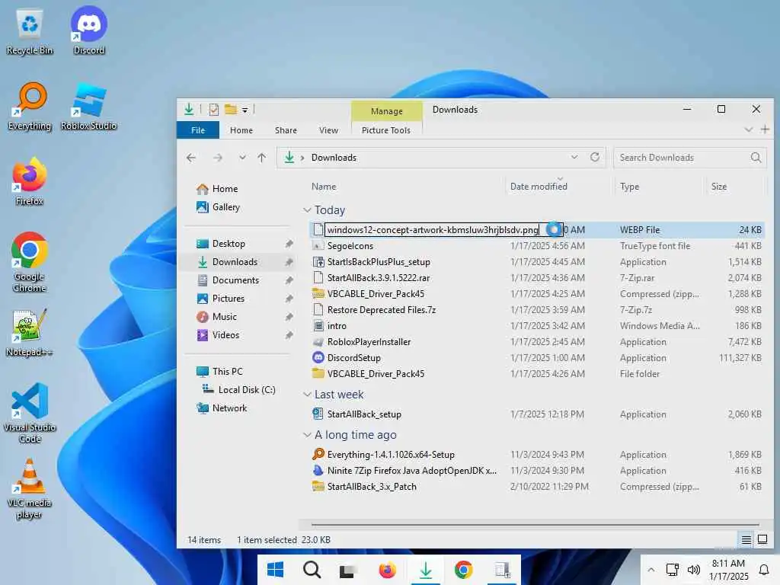Image resolution: width=780 pixels, height=585 pixels.
Task: Show hidden tray icons chevron
Action: click(651, 570)
